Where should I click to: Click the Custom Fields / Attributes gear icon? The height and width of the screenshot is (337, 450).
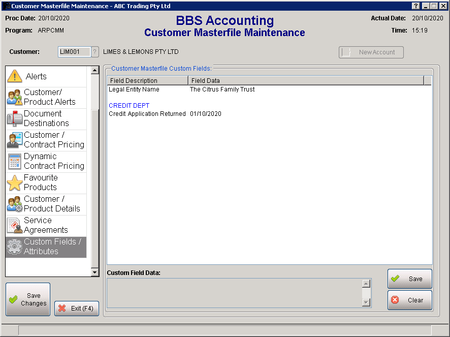(15, 247)
